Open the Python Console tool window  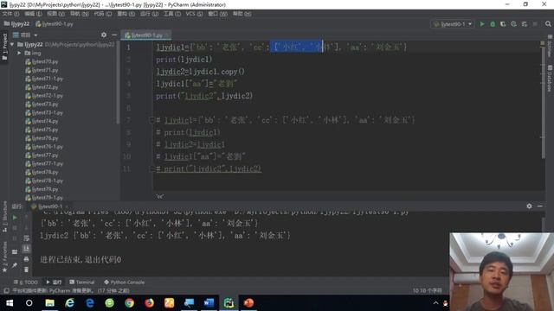coord(125,282)
